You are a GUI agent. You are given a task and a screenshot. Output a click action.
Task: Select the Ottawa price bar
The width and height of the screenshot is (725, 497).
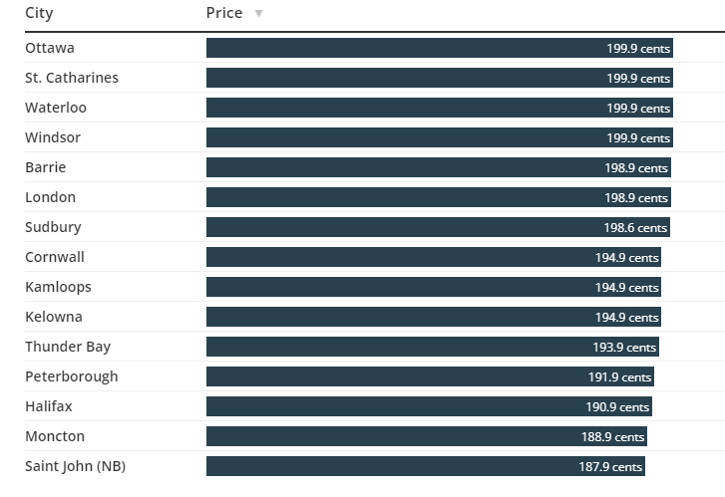click(439, 48)
